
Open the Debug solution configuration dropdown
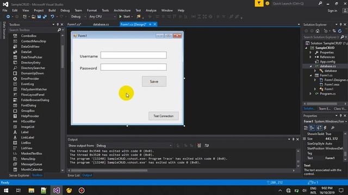78,17
